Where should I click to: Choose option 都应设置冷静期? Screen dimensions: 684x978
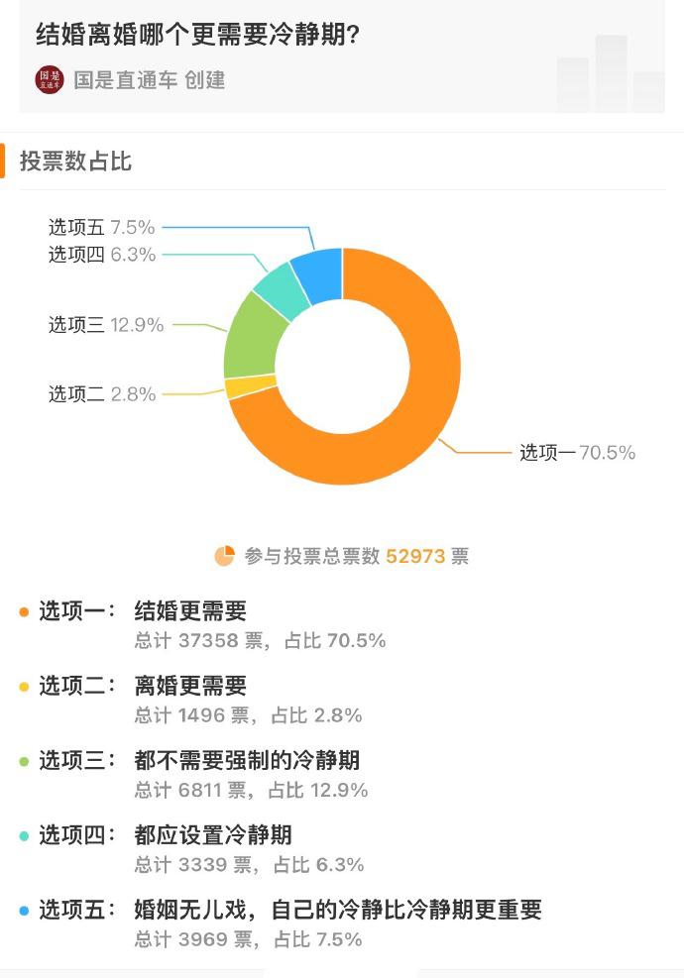(213, 835)
